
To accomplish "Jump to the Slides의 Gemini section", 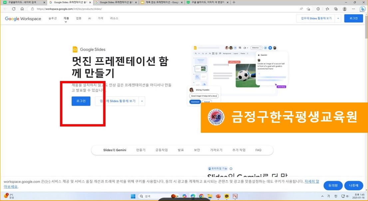I will (115, 150).
